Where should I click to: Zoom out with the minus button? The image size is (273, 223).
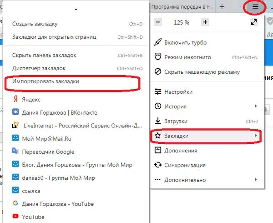[158, 22]
